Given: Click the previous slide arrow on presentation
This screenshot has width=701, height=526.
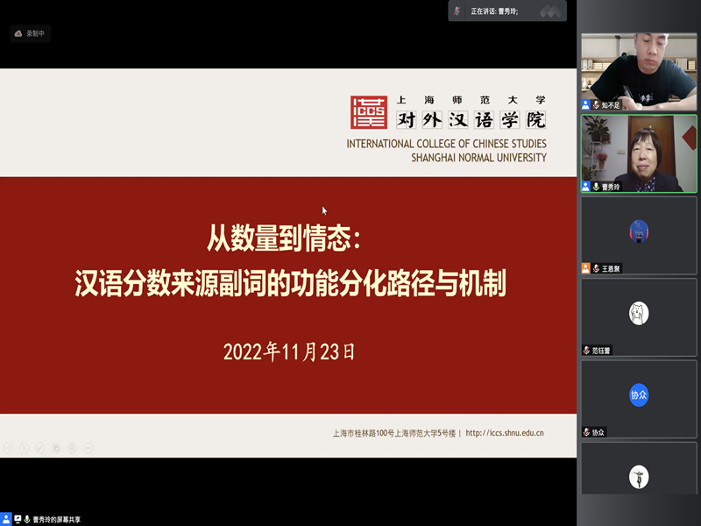Looking at the screenshot, I should click(x=9, y=448).
